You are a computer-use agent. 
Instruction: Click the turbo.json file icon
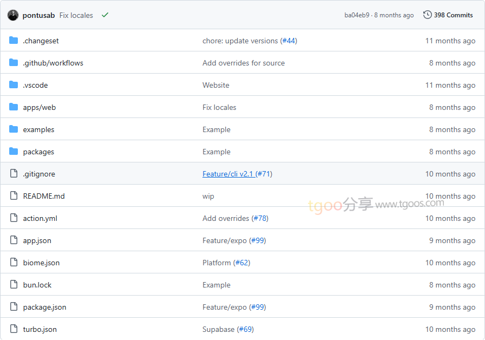click(x=14, y=329)
